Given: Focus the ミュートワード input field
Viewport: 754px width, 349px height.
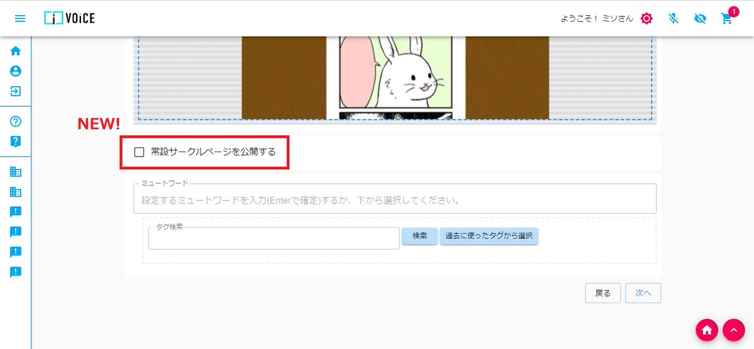Looking at the screenshot, I should coord(395,199).
